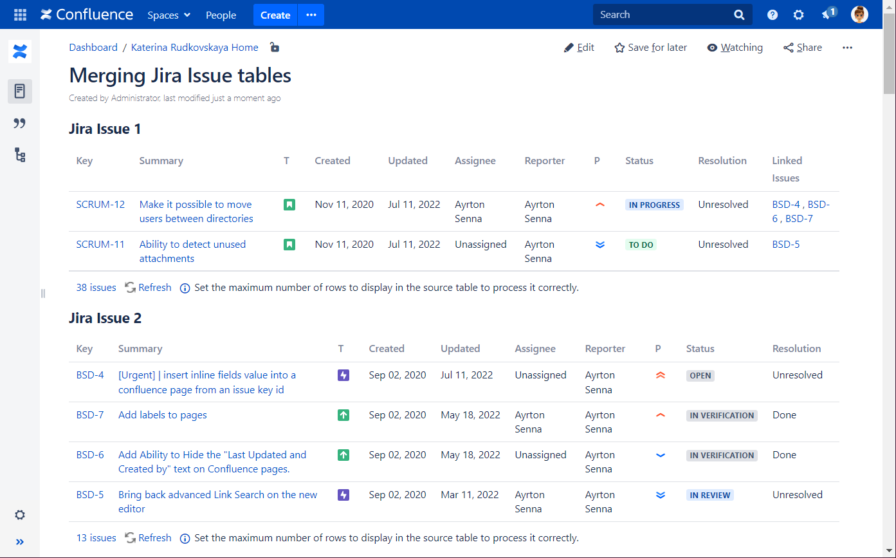This screenshot has height=558, width=896.
Task: Open the page more actions ellipsis menu
Action: (847, 48)
